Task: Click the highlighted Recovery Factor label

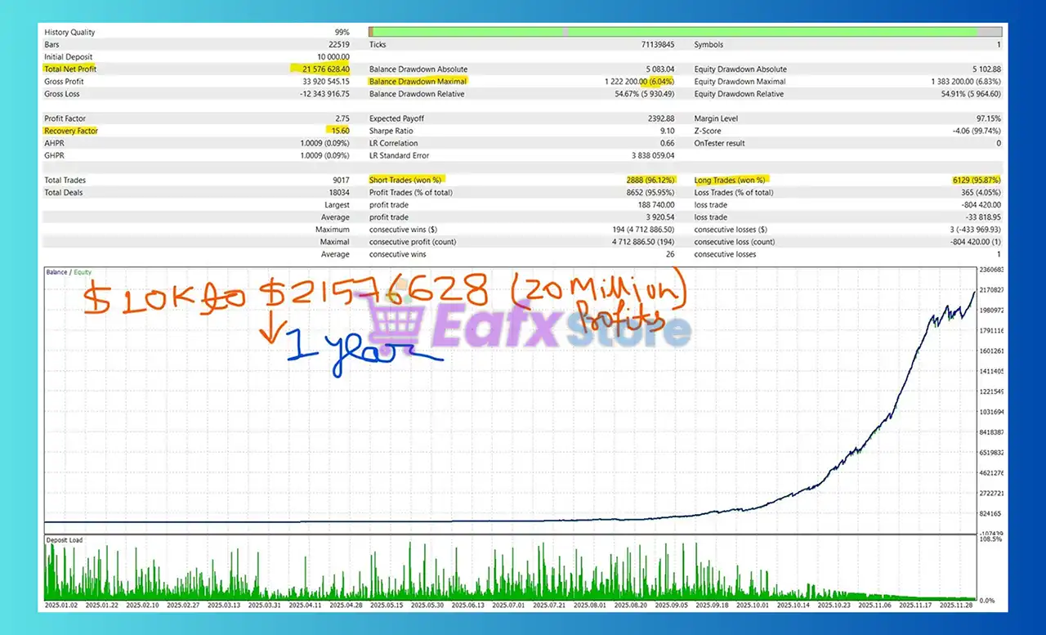Action: (x=71, y=131)
